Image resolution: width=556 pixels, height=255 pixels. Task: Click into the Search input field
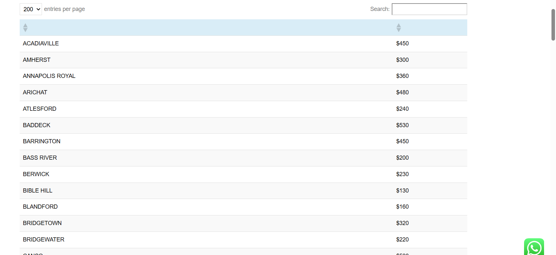click(429, 9)
